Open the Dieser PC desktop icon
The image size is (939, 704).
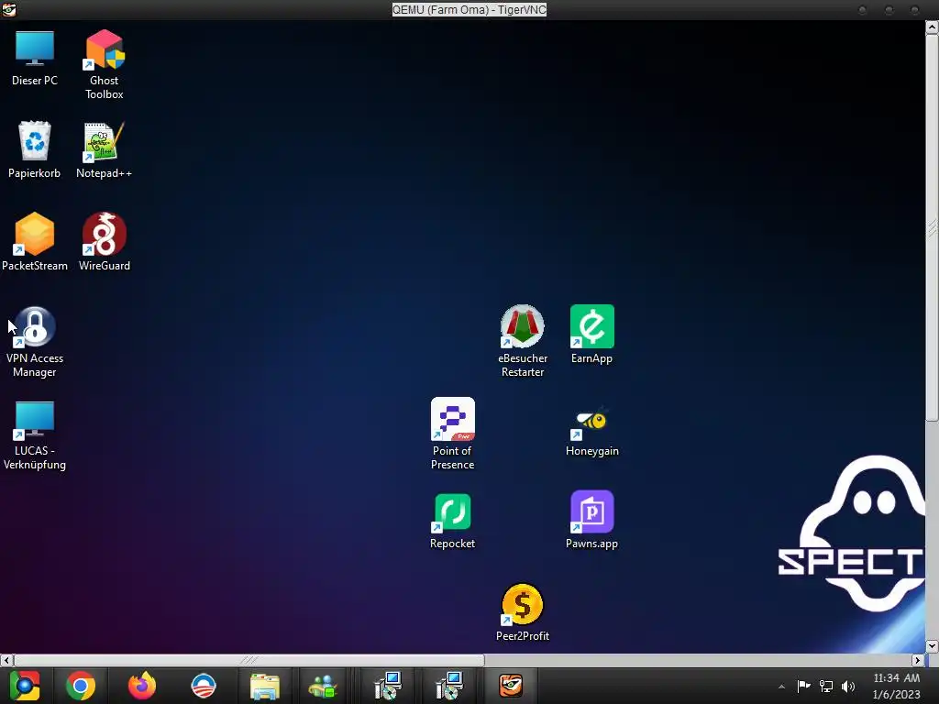coord(34,59)
